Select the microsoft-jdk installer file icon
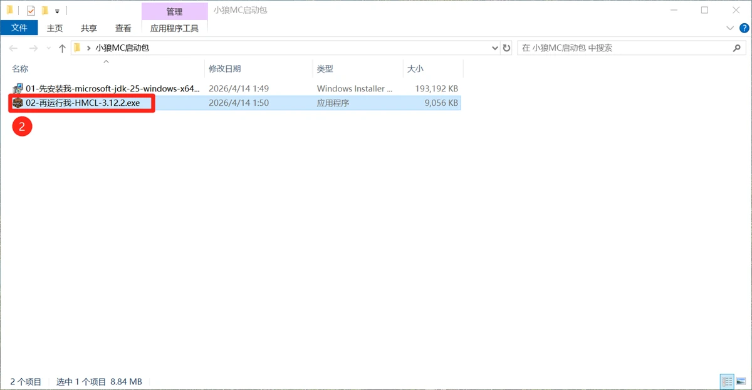 18,89
